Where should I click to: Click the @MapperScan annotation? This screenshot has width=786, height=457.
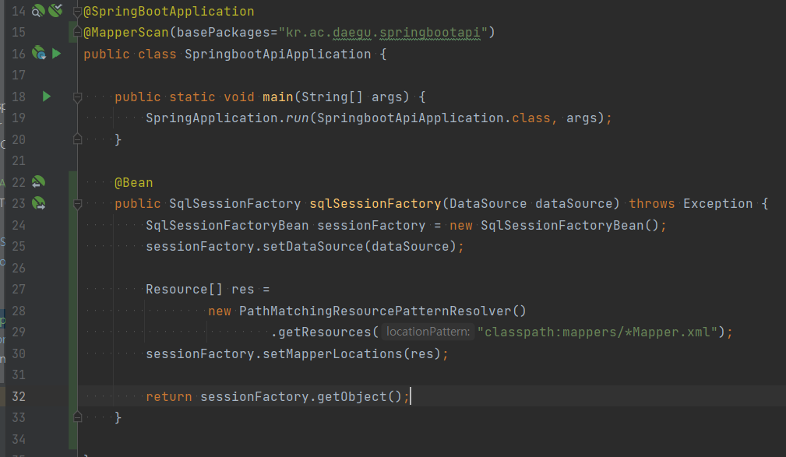pos(126,33)
